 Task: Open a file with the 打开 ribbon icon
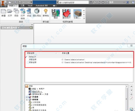click(10, 13)
